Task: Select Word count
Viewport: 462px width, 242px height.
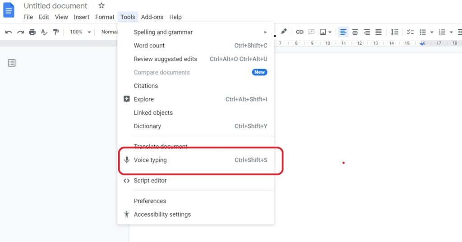Action: tap(196, 46)
